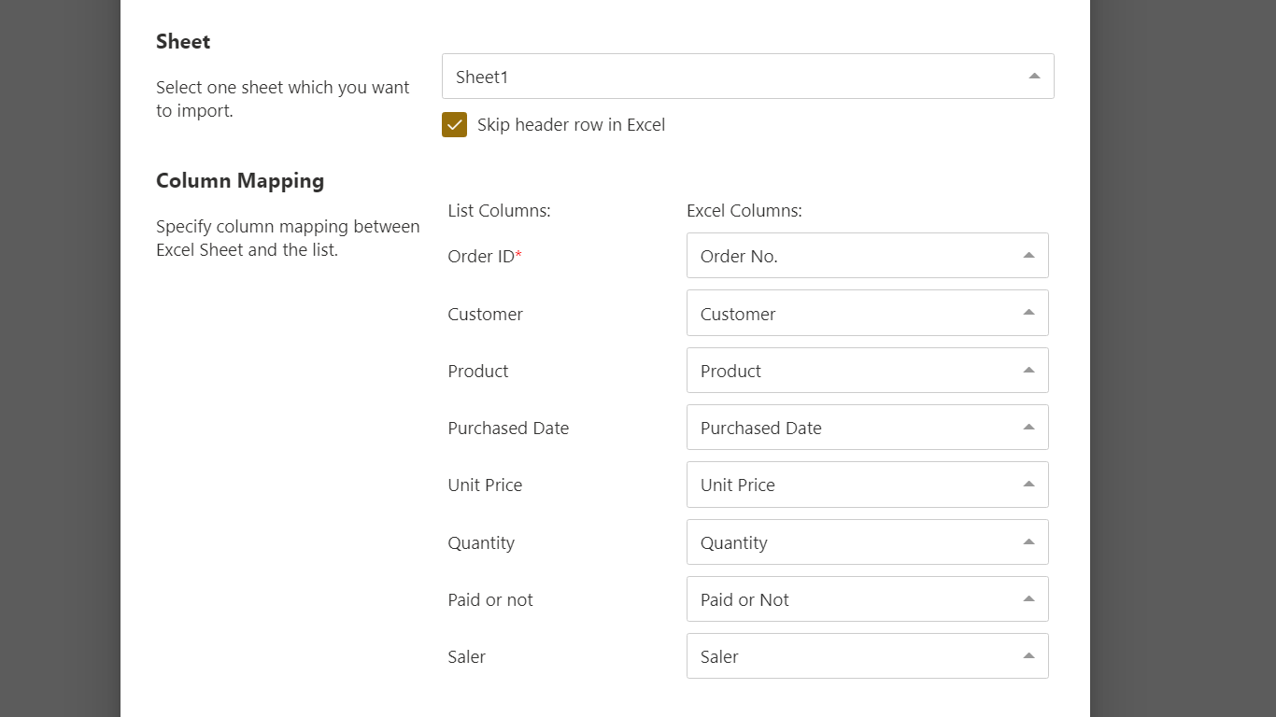Click the 'Skip header row in Excel' label
1276x717 pixels.
(571, 125)
